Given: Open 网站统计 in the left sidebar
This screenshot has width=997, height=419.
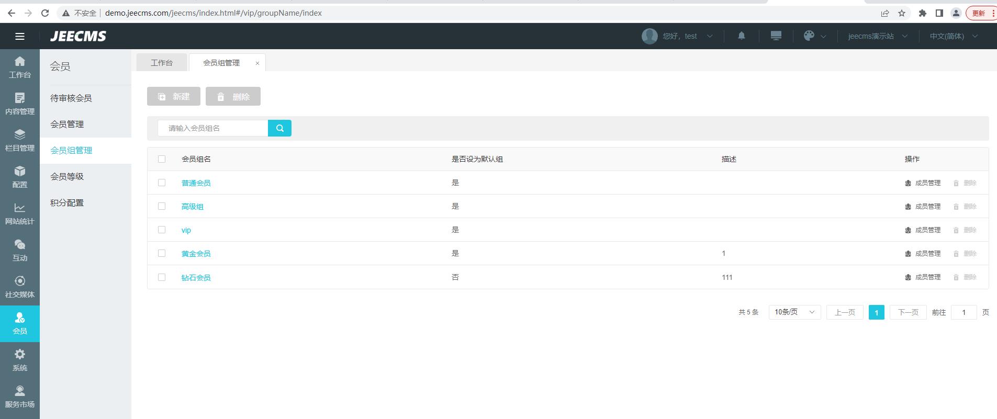Looking at the screenshot, I should pos(20,214).
